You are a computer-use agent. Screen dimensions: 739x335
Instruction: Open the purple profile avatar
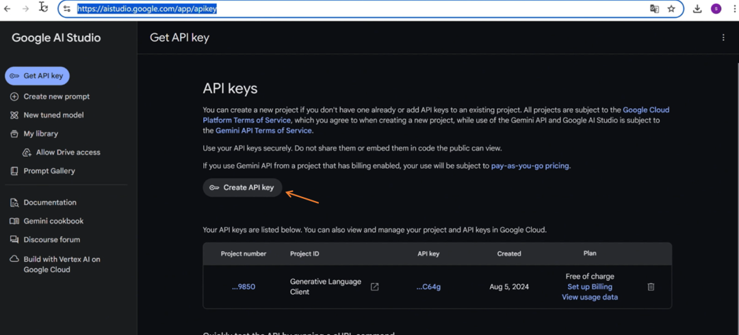point(716,8)
